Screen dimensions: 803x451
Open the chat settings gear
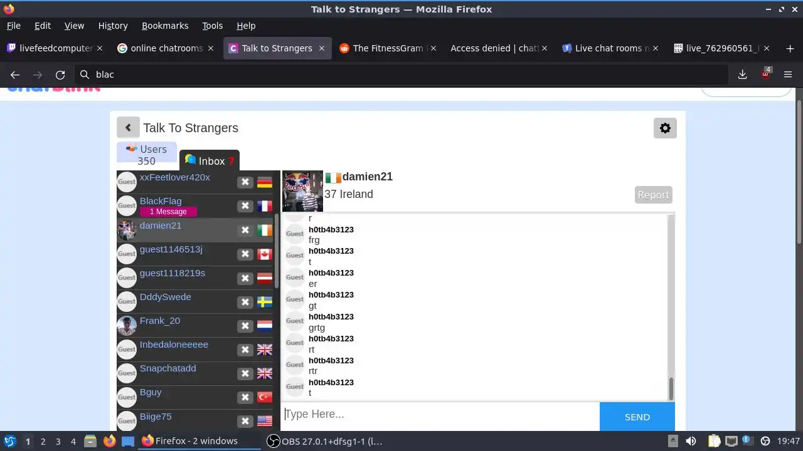[x=665, y=128]
